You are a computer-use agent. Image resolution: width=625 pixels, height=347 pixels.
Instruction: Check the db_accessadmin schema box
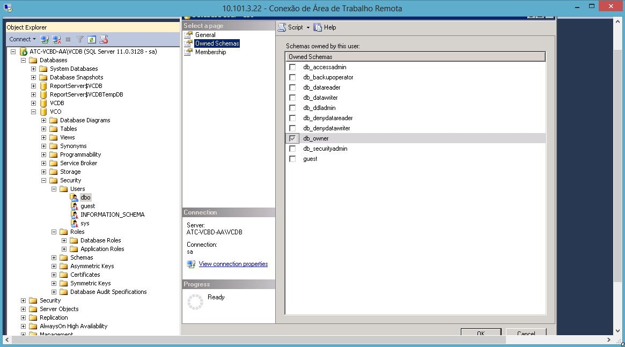(292, 67)
